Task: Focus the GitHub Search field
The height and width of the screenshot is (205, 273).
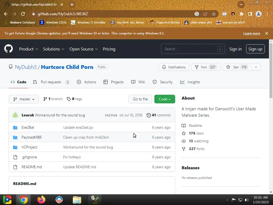Action: point(193,49)
